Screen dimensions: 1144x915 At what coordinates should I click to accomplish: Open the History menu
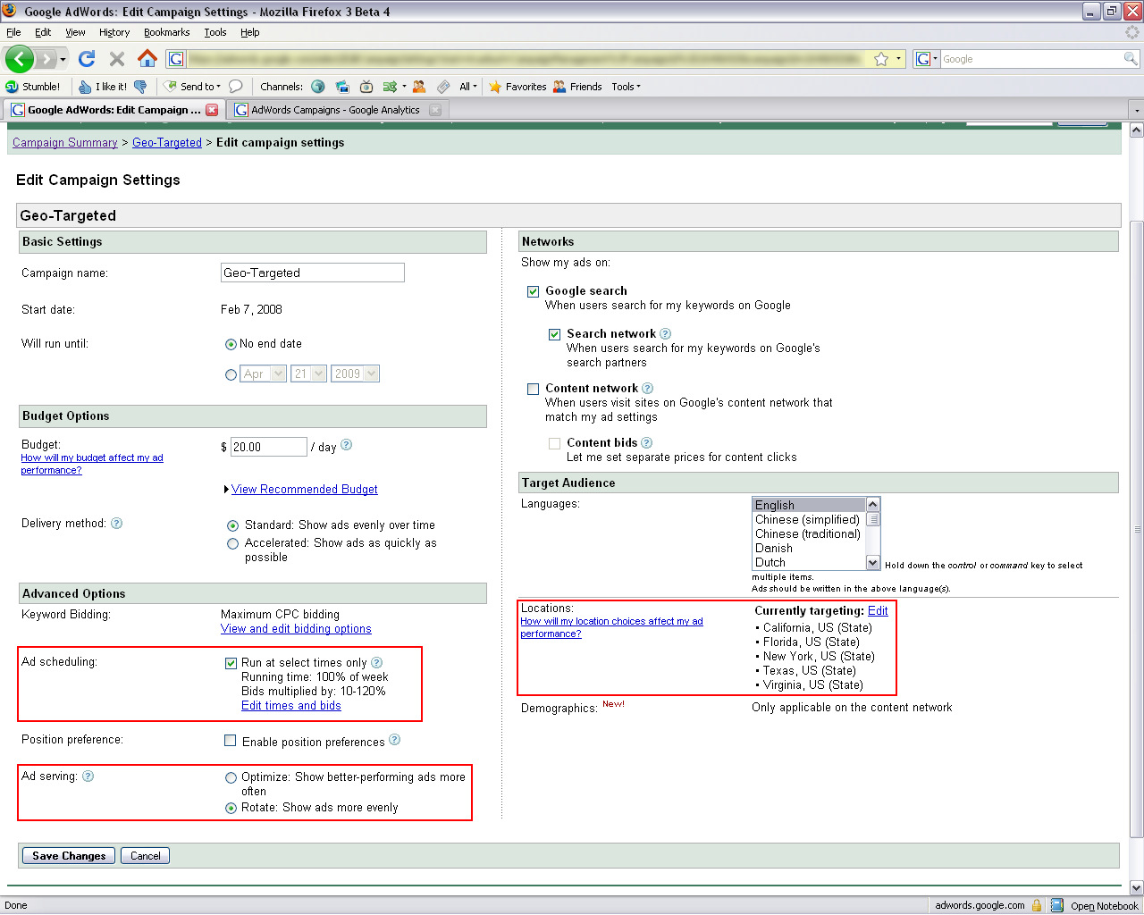click(114, 32)
